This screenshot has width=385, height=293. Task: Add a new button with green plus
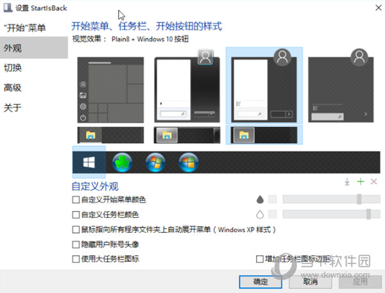[361, 181]
